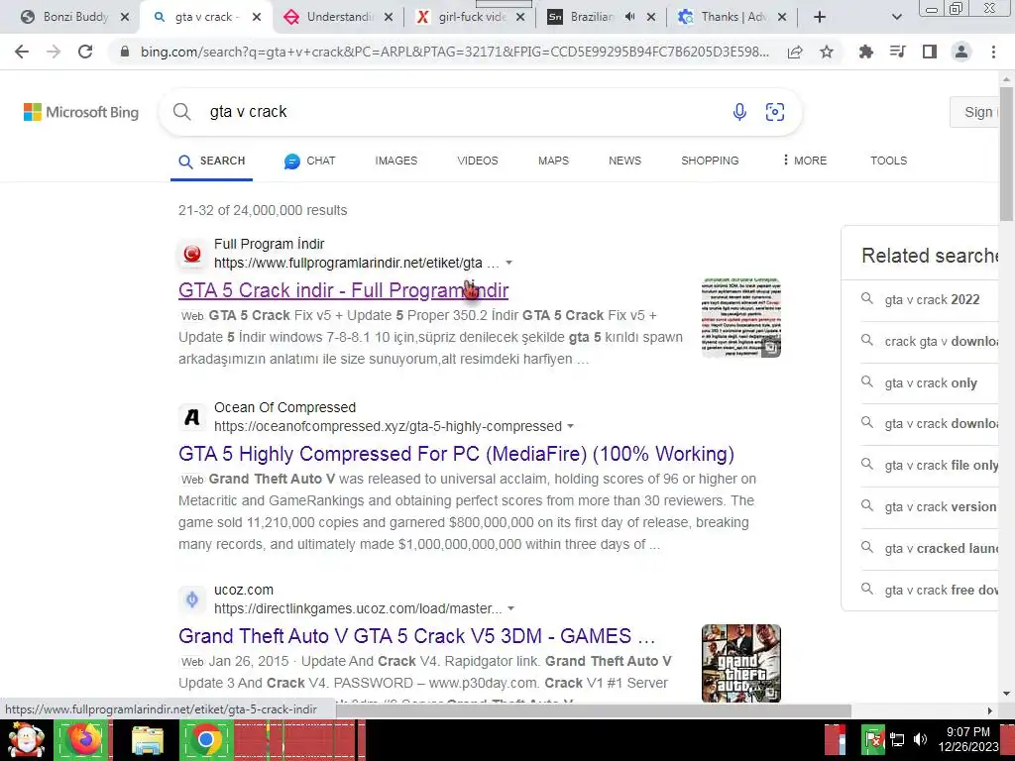This screenshot has width=1015, height=761.
Task: Click the padlock site info icon
Action: 125,52
